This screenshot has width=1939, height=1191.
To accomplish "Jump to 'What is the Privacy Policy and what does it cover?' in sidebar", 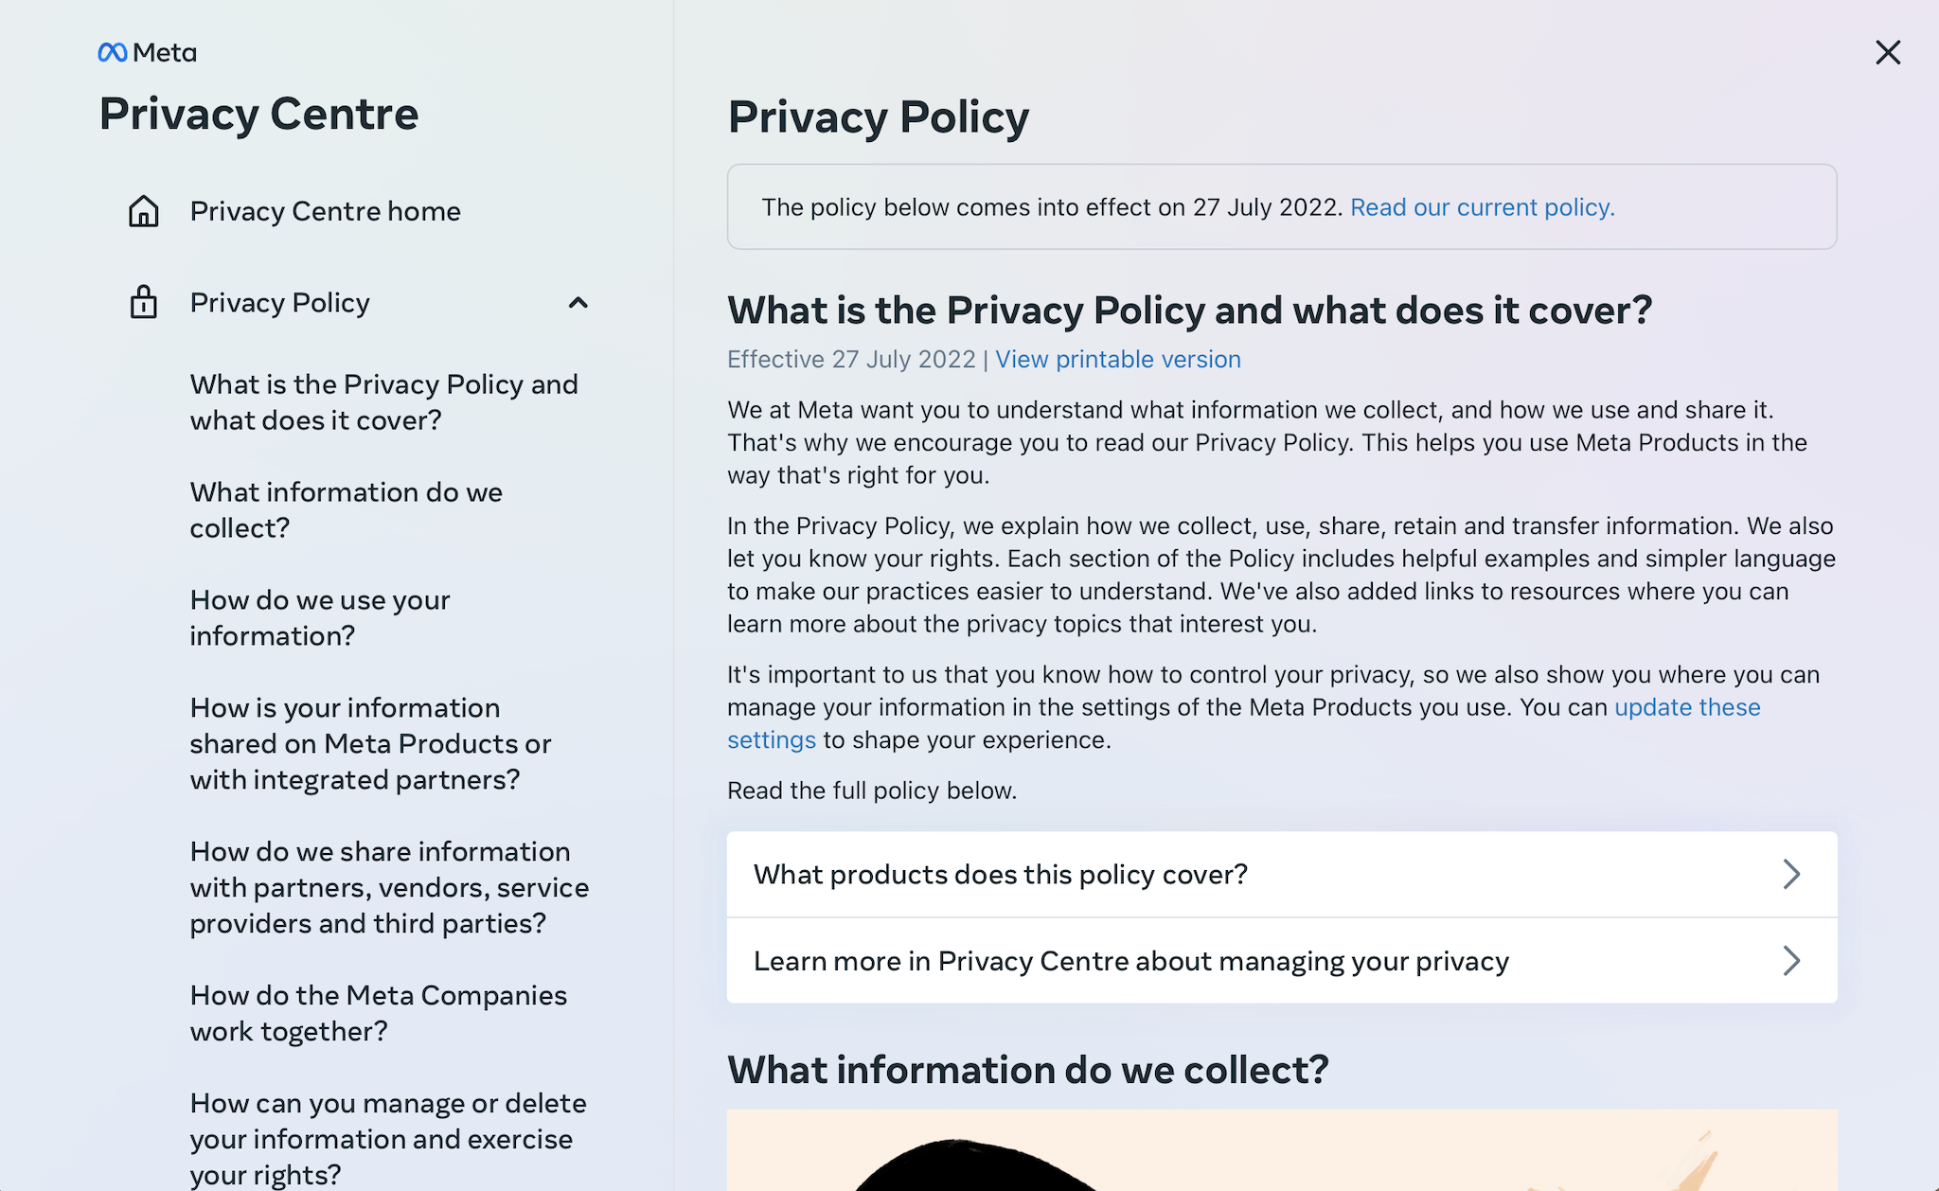I will tap(383, 402).
